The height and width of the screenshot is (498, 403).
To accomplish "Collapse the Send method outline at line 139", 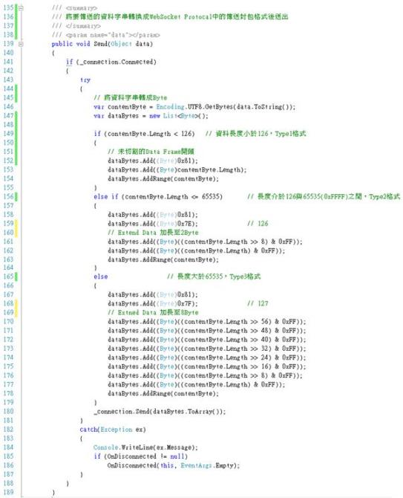I will point(21,44).
